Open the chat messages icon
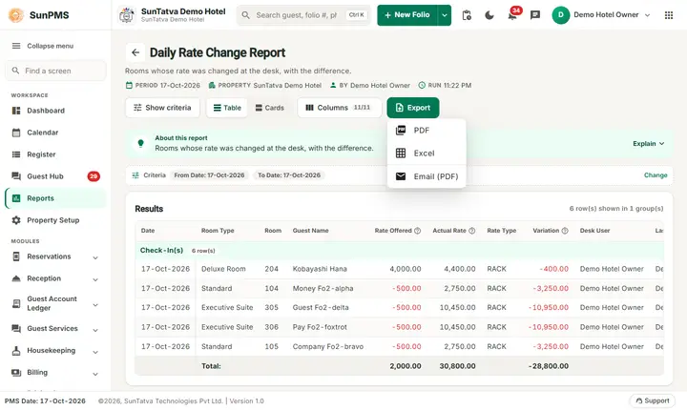Viewport: 687px width, 410px height. (x=535, y=15)
